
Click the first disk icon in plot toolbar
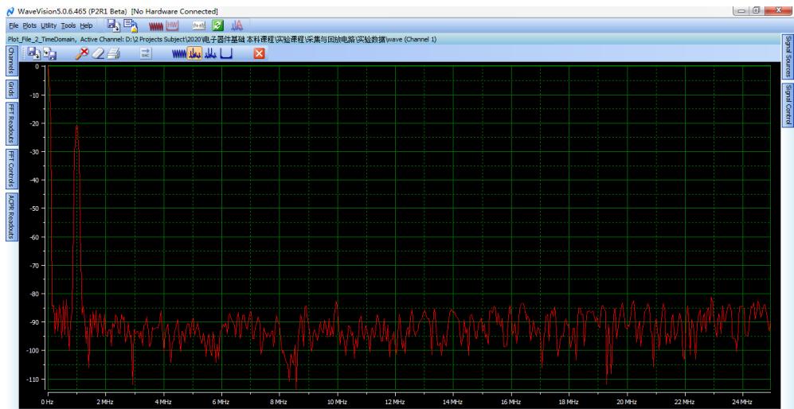[x=34, y=53]
